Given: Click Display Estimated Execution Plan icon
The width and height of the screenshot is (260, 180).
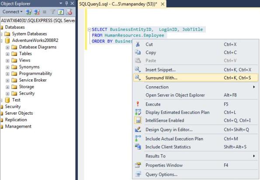Looking at the screenshot, I should 138,112.
